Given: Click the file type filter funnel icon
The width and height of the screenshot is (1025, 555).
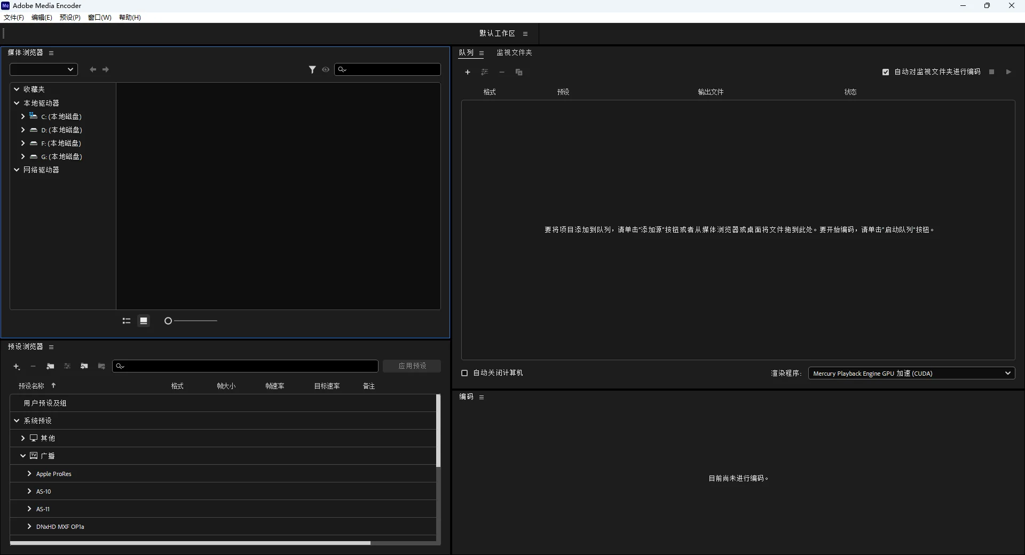Looking at the screenshot, I should point(312,69).
